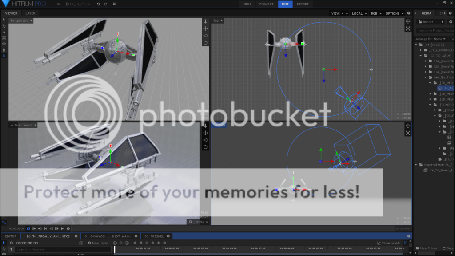
Task: Click the Undo arrow in title bar
Action: click(98, 4)
